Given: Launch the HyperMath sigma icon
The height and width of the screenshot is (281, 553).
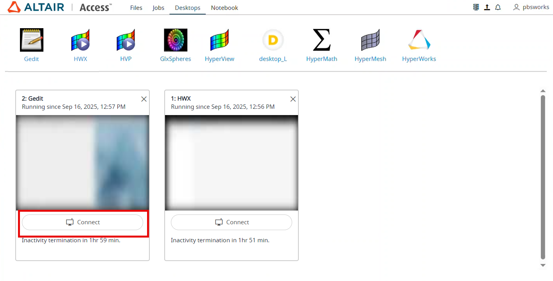Looking at the screenshot, I should (x=321, y=40).
